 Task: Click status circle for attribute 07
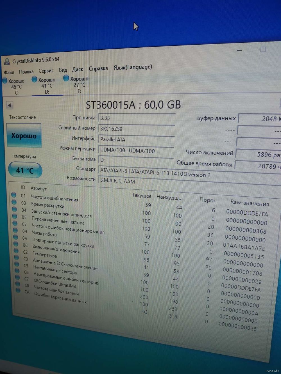15,223
